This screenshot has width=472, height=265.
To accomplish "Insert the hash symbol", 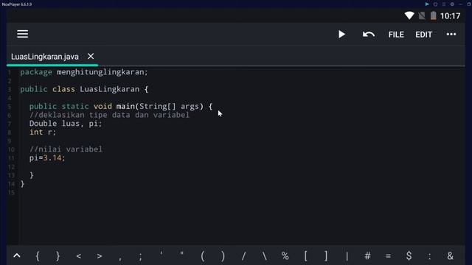I will [367, 256].
